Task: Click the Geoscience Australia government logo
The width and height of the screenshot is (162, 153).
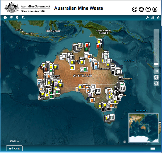Action: pos(27,8)
